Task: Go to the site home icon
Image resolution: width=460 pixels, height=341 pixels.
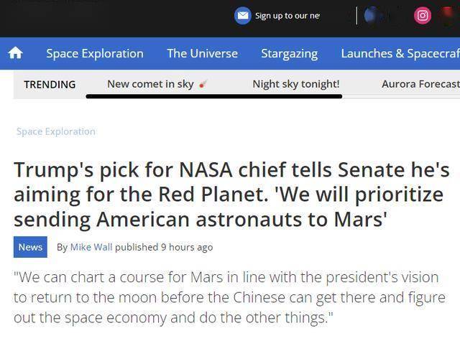Action: click(15, 53)
